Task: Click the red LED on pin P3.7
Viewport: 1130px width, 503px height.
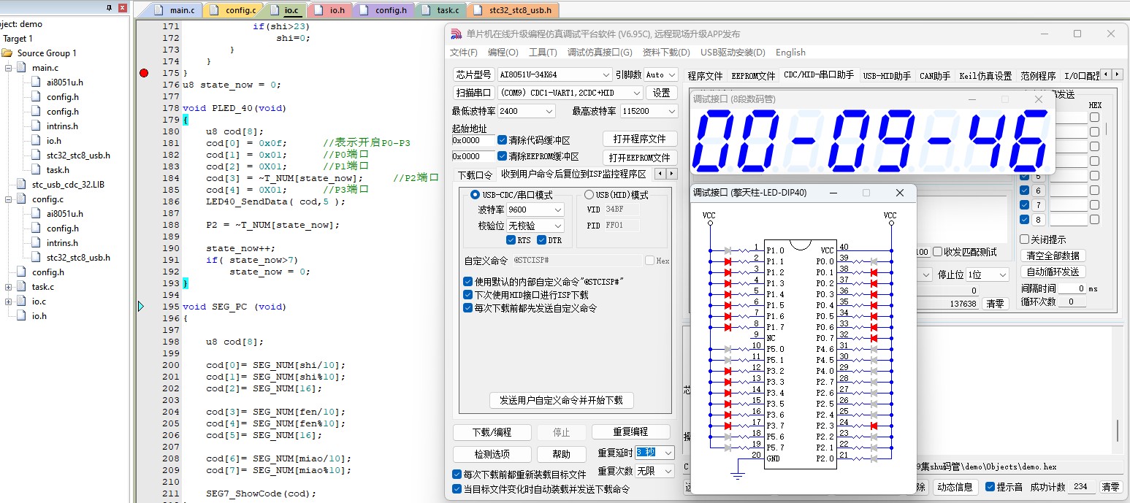Action: (x=728, y=426)
